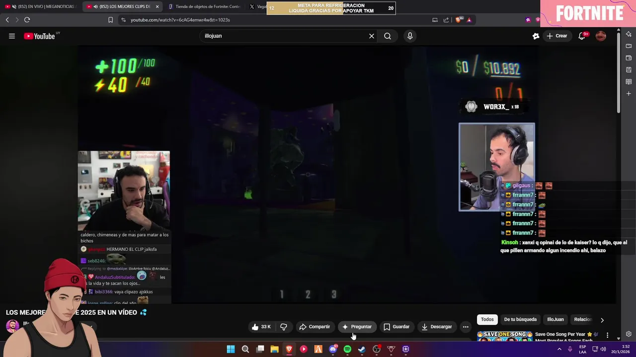
Task: Open YouTube notifications bell
Action: click(x=581, y=36)
